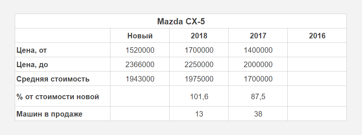Select the cell with value 2250000
362x135 pixels.
point(199,65)
